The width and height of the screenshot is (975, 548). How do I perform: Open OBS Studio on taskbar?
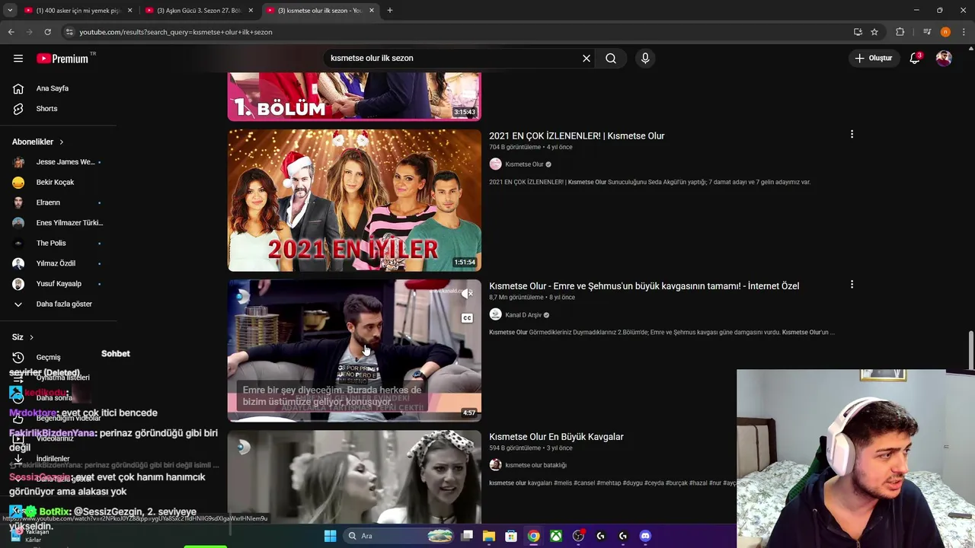coord(578,536)
